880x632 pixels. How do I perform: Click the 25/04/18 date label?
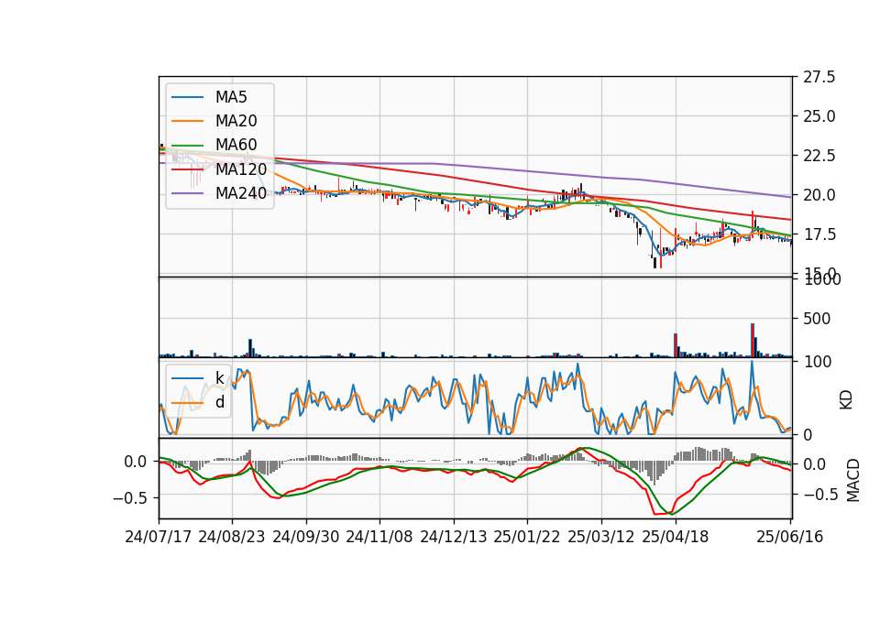(x=676, y=537)
